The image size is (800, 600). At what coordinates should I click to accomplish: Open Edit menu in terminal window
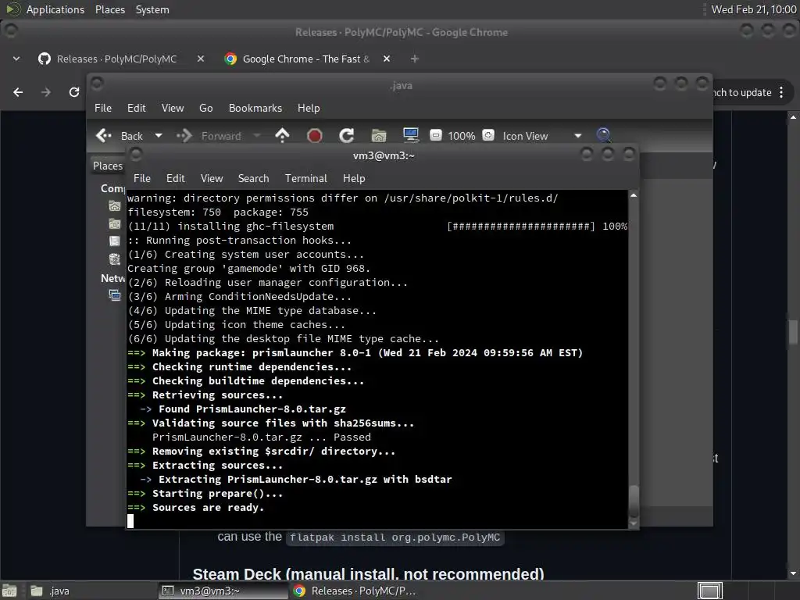coord(175,178)
